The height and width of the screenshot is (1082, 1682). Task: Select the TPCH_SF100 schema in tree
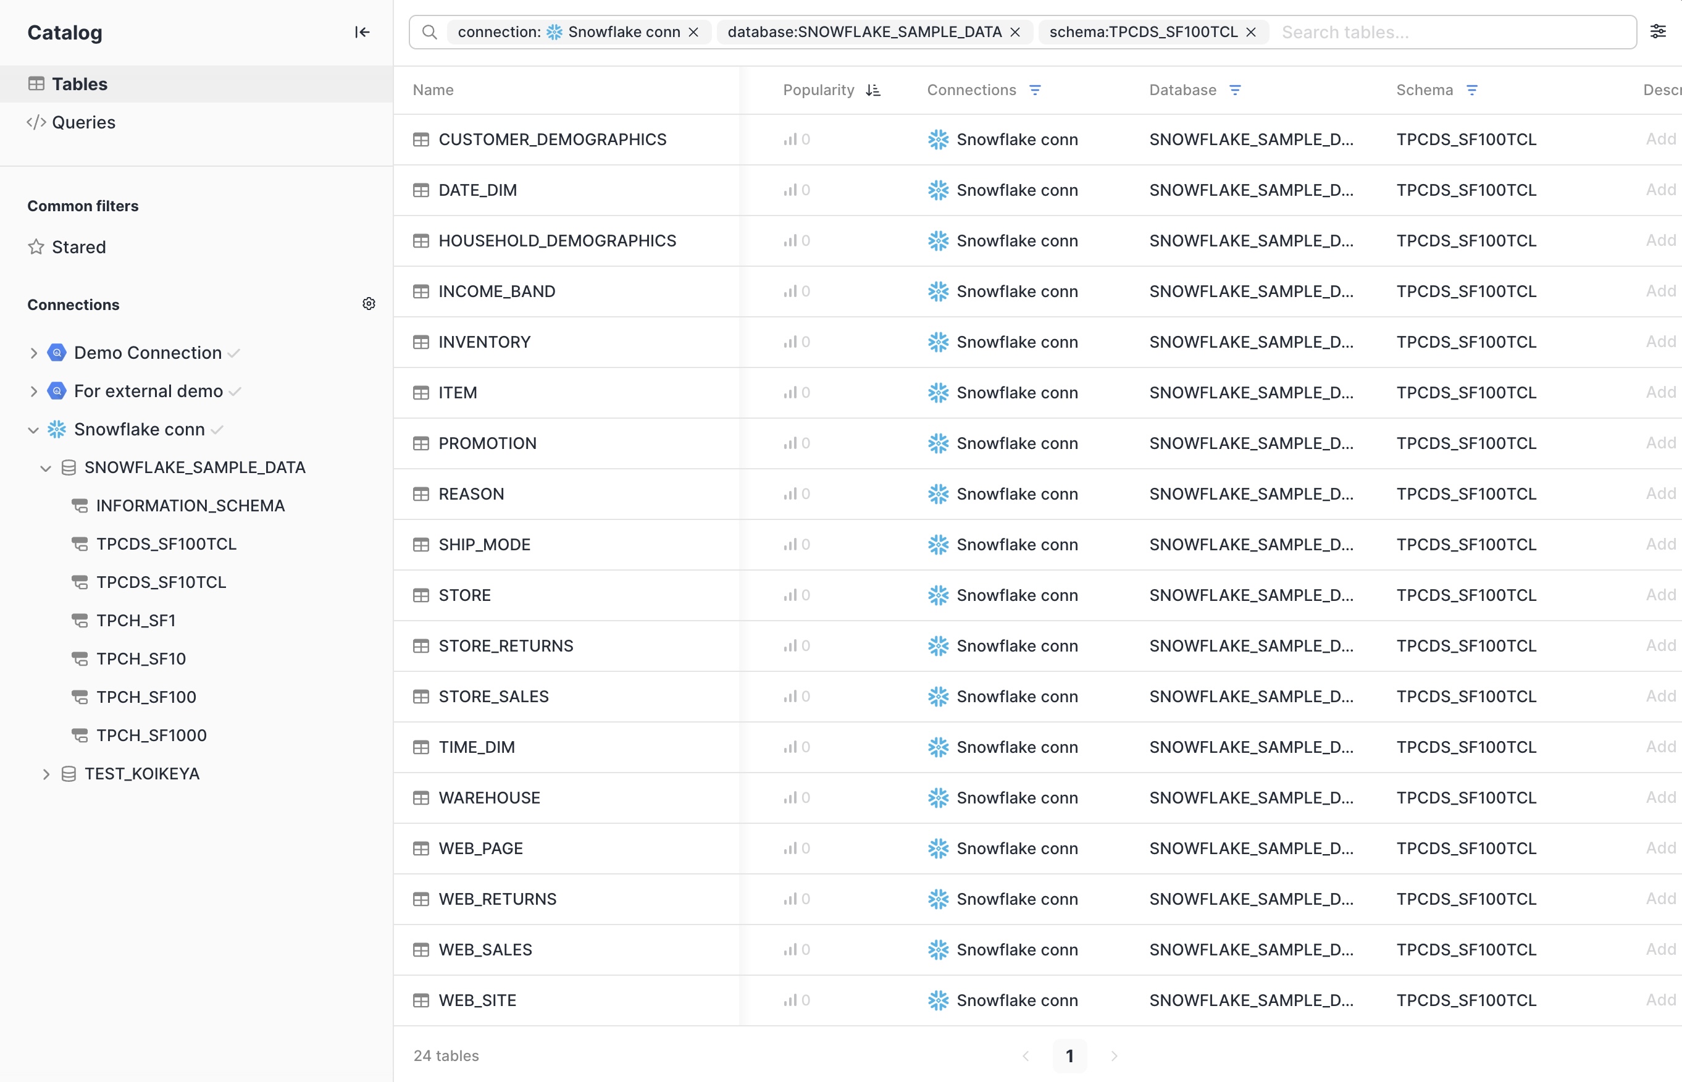pos(146,697)
